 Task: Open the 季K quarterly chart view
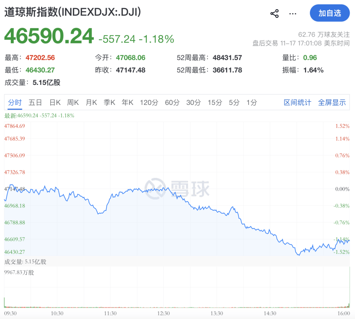(109, 103)
